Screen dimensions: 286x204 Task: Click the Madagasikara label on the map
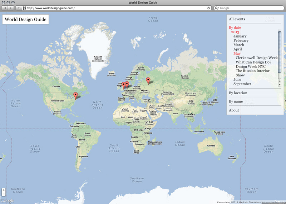[x=155, y=143]
